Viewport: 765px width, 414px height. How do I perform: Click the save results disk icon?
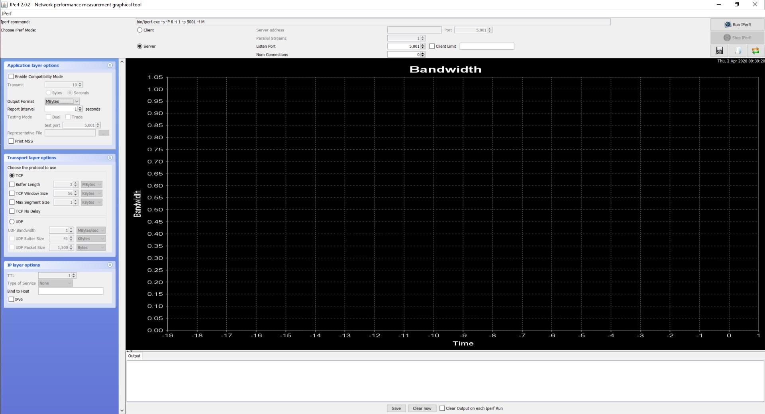(x=719, y=51)
